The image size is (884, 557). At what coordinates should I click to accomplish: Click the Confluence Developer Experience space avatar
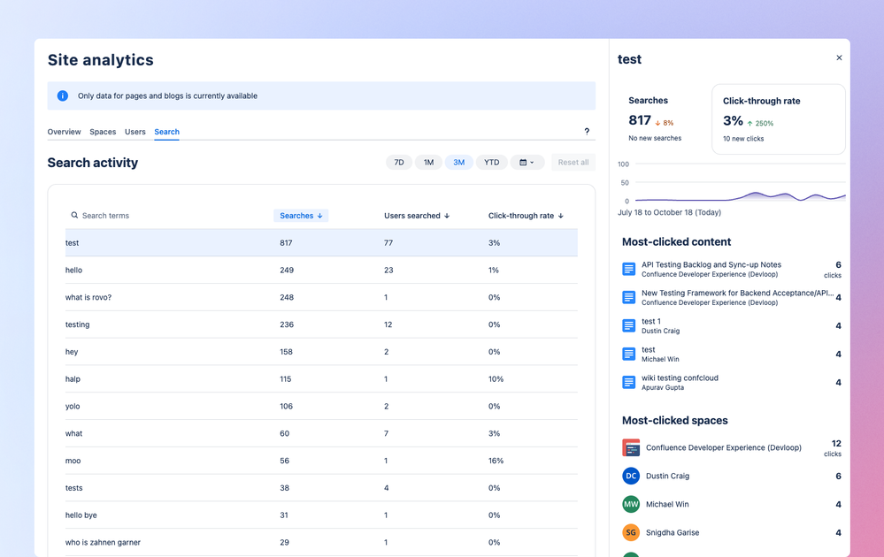(x=630, y=447)
